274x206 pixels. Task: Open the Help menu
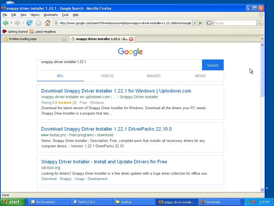pyautogui.click(x=75, y=15)
